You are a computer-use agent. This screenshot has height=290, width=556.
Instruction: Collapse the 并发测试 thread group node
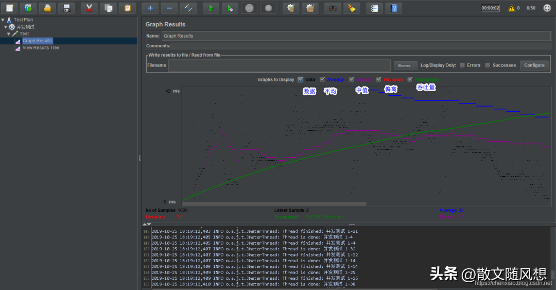[x=6, y=27]
